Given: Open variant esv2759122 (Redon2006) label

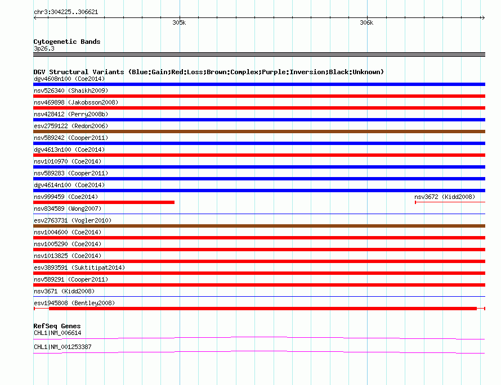Looking at the screenshot, I should click(71, 126).
